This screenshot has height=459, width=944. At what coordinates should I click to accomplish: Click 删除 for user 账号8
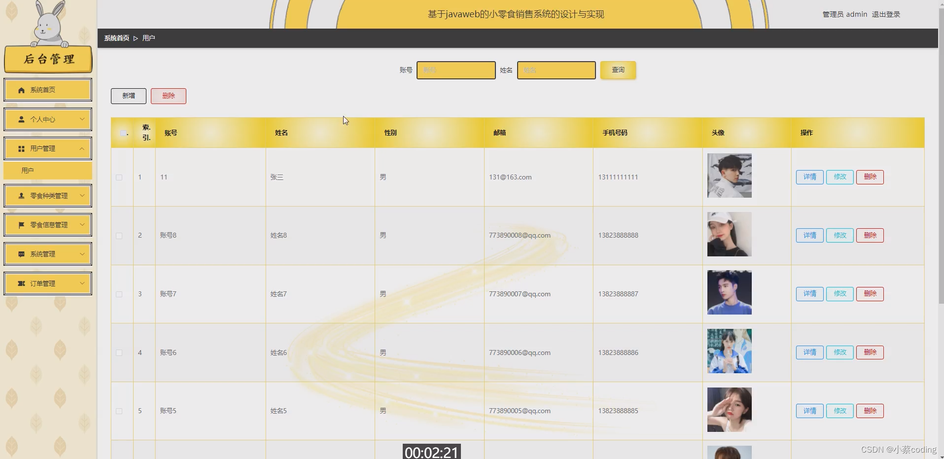870,236
